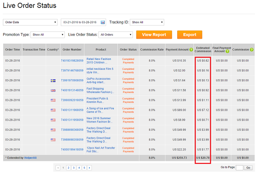The image size is (259, 173).
Task: Open the Tracking ID Show All dropdown
Action: 147,22
